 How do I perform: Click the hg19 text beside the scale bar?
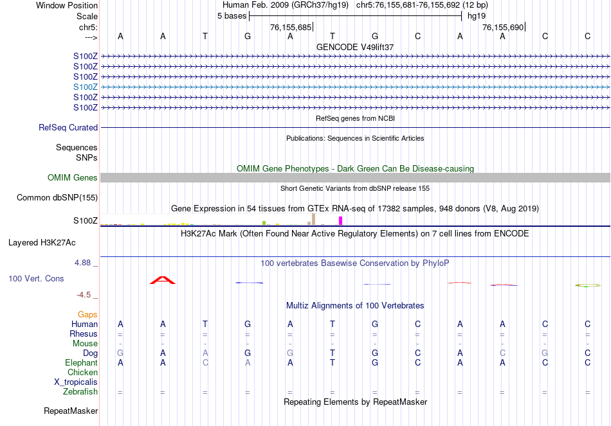click(x=477, y=16)
